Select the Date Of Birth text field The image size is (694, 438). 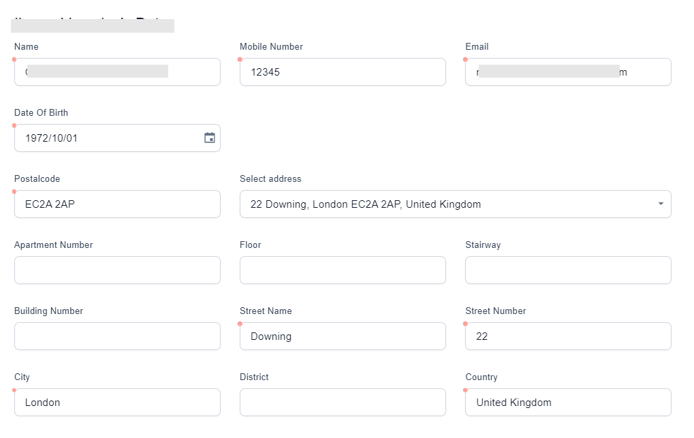coord(109,138)
